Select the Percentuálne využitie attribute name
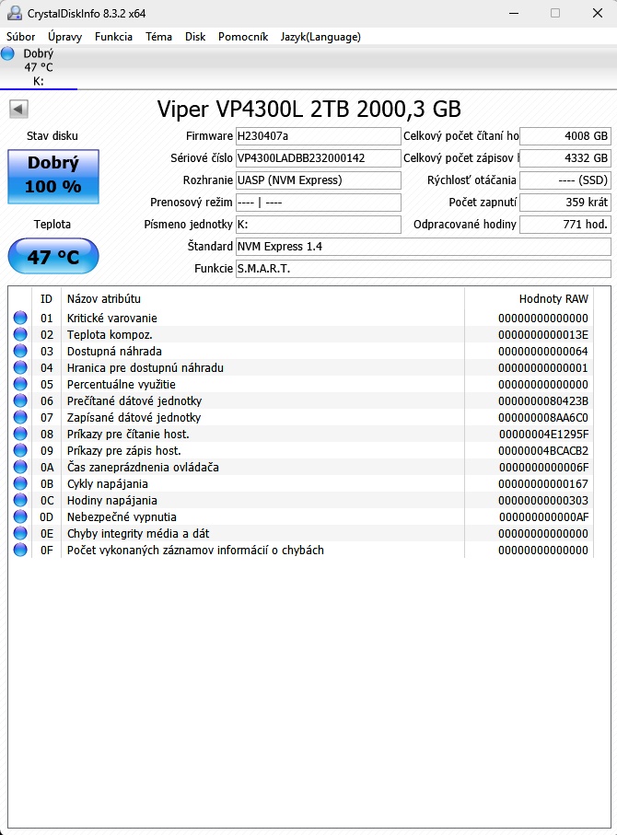 (121, 385)
